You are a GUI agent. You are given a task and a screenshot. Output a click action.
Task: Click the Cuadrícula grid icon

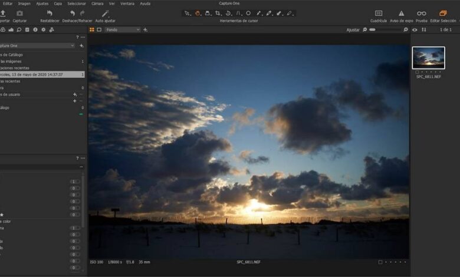pyautogui.click(x=379, y=14)
